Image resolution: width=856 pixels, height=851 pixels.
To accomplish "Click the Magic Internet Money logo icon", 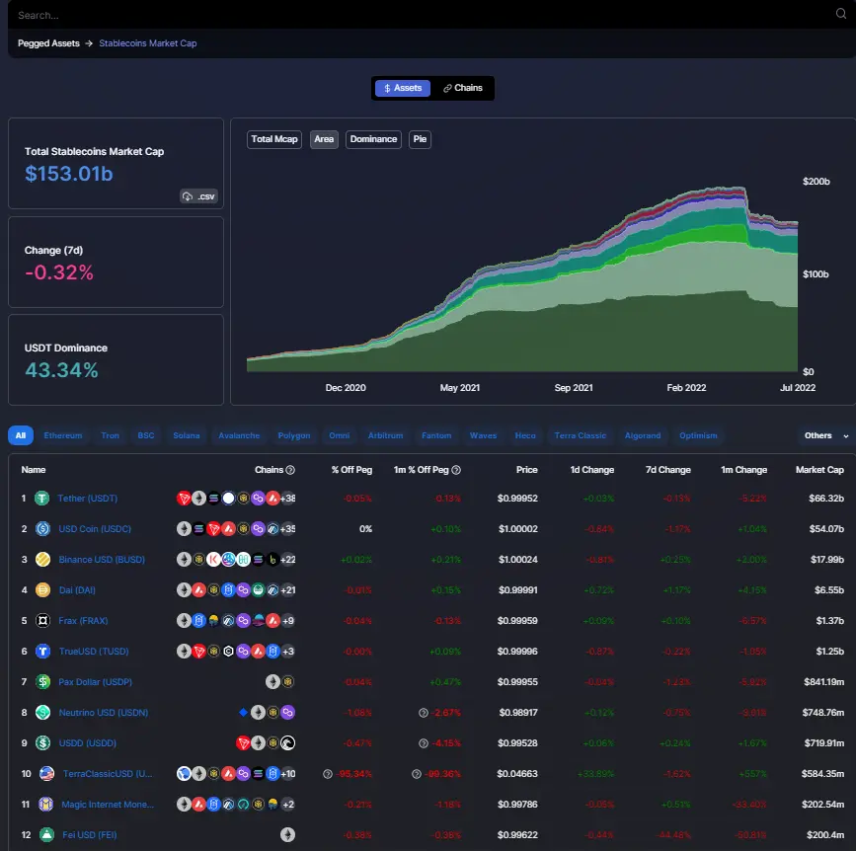I will (x=45, y=804).
